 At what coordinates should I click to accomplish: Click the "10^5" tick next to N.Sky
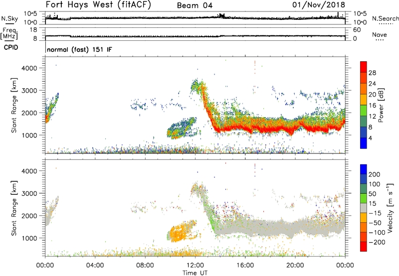(30, 13)
